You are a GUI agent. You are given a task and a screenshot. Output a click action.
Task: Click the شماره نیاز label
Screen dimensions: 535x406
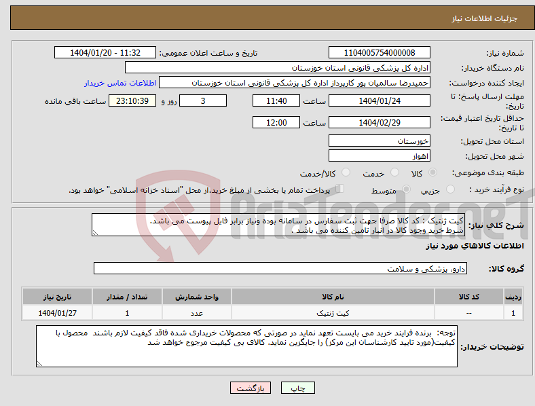[505, 53]
